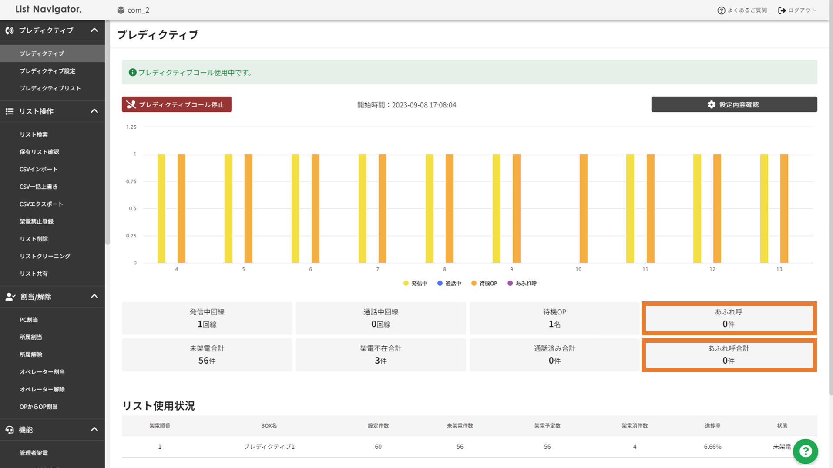Click the headset icon next to 機能
Viewport: 833px width, 468px height.
10,430
